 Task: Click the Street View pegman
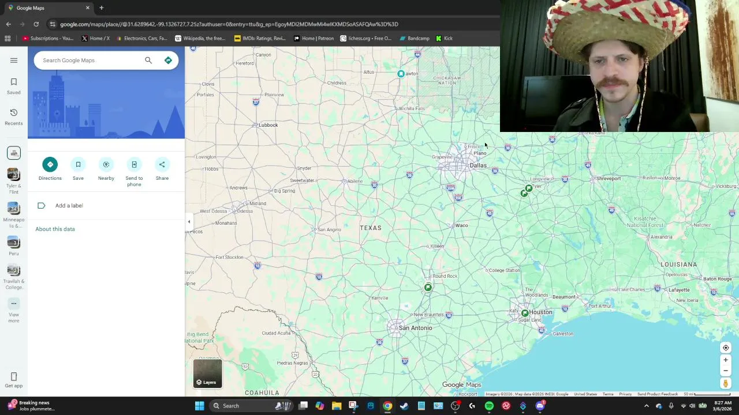tap(726, 383)
